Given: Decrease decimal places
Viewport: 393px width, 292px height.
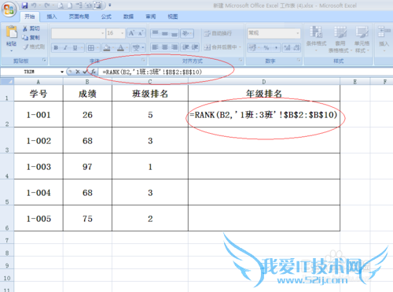Looking at the screenshot, I should pyautogui.click(x=296, y=48).
